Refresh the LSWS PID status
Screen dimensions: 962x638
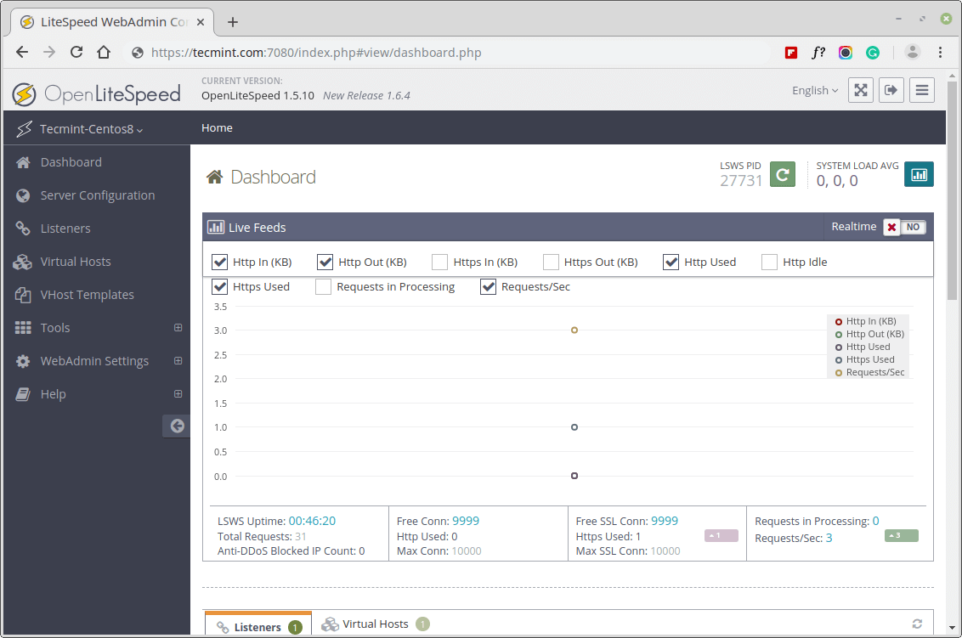782,174
